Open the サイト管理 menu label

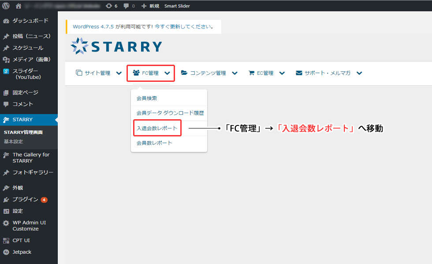[x=97, y=73]
